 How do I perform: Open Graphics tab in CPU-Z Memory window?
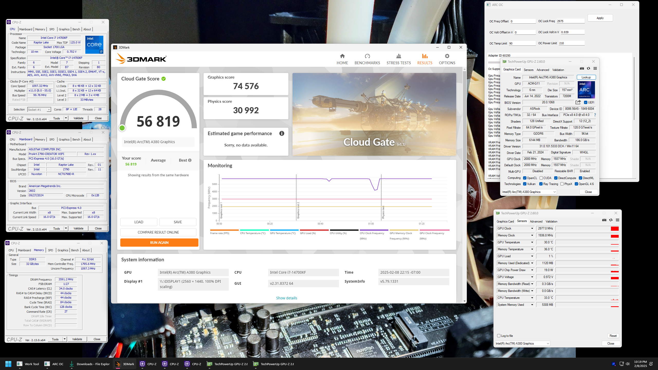coord(63,250)
